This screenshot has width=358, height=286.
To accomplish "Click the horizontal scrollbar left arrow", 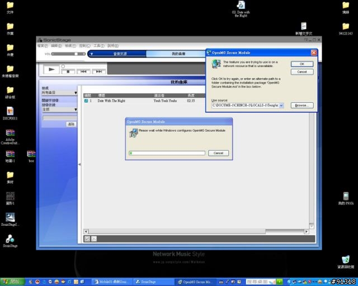I will 86,231.
